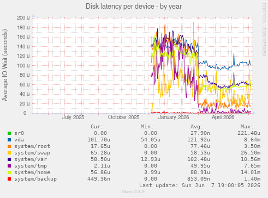Click system/swap current value '65.28u'
The height and width of the screenshot is (198, 268).
100,153
